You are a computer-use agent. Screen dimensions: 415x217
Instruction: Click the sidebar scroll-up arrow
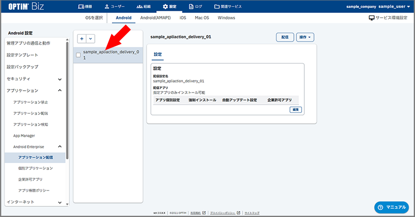tap(67, 40)
